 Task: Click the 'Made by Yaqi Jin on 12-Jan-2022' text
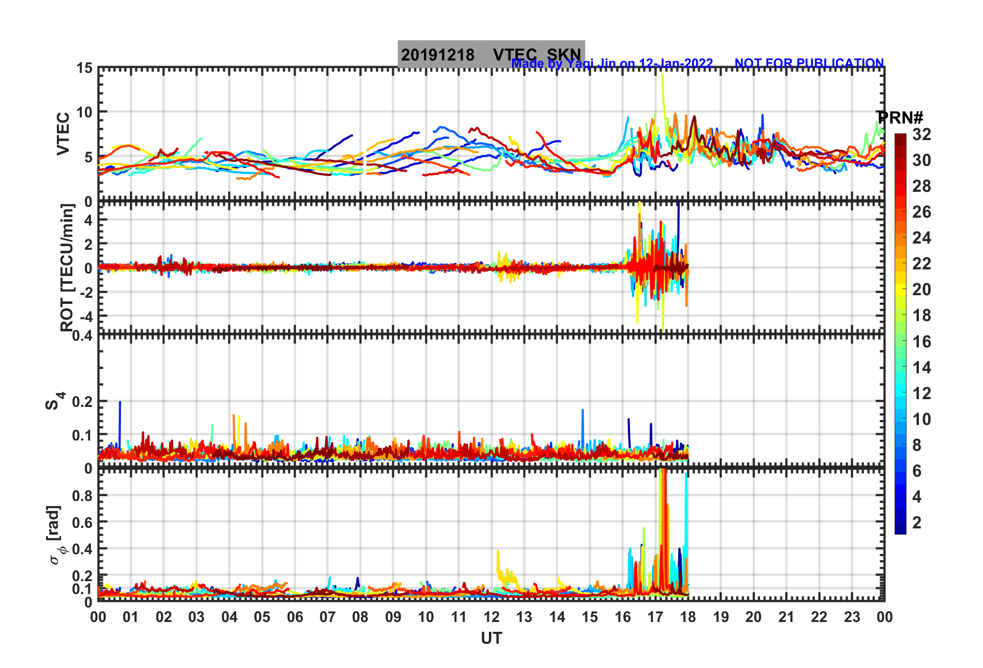click(612, 64)
